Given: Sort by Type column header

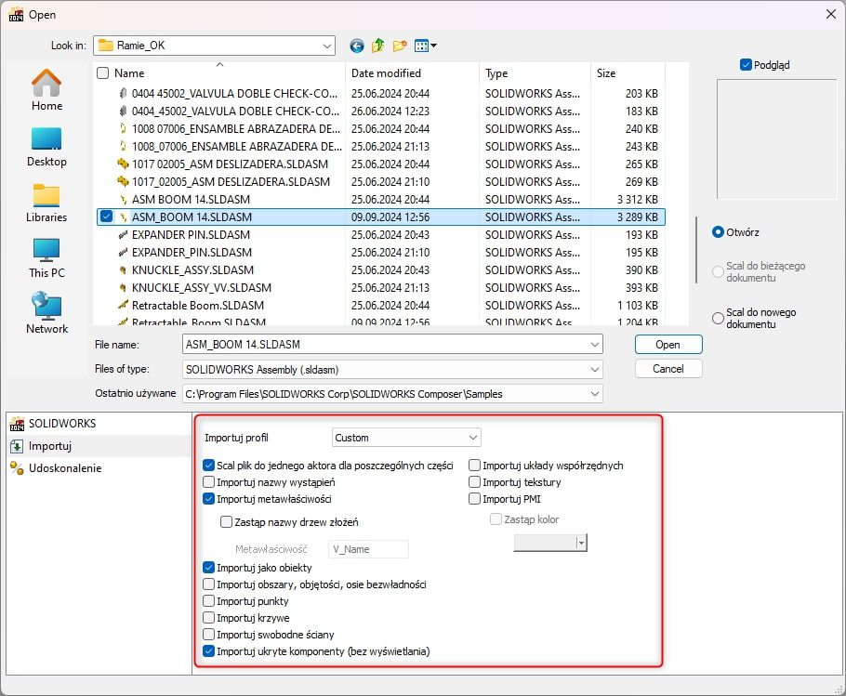Looking at the screenshot, I should [x=496, y=73].
